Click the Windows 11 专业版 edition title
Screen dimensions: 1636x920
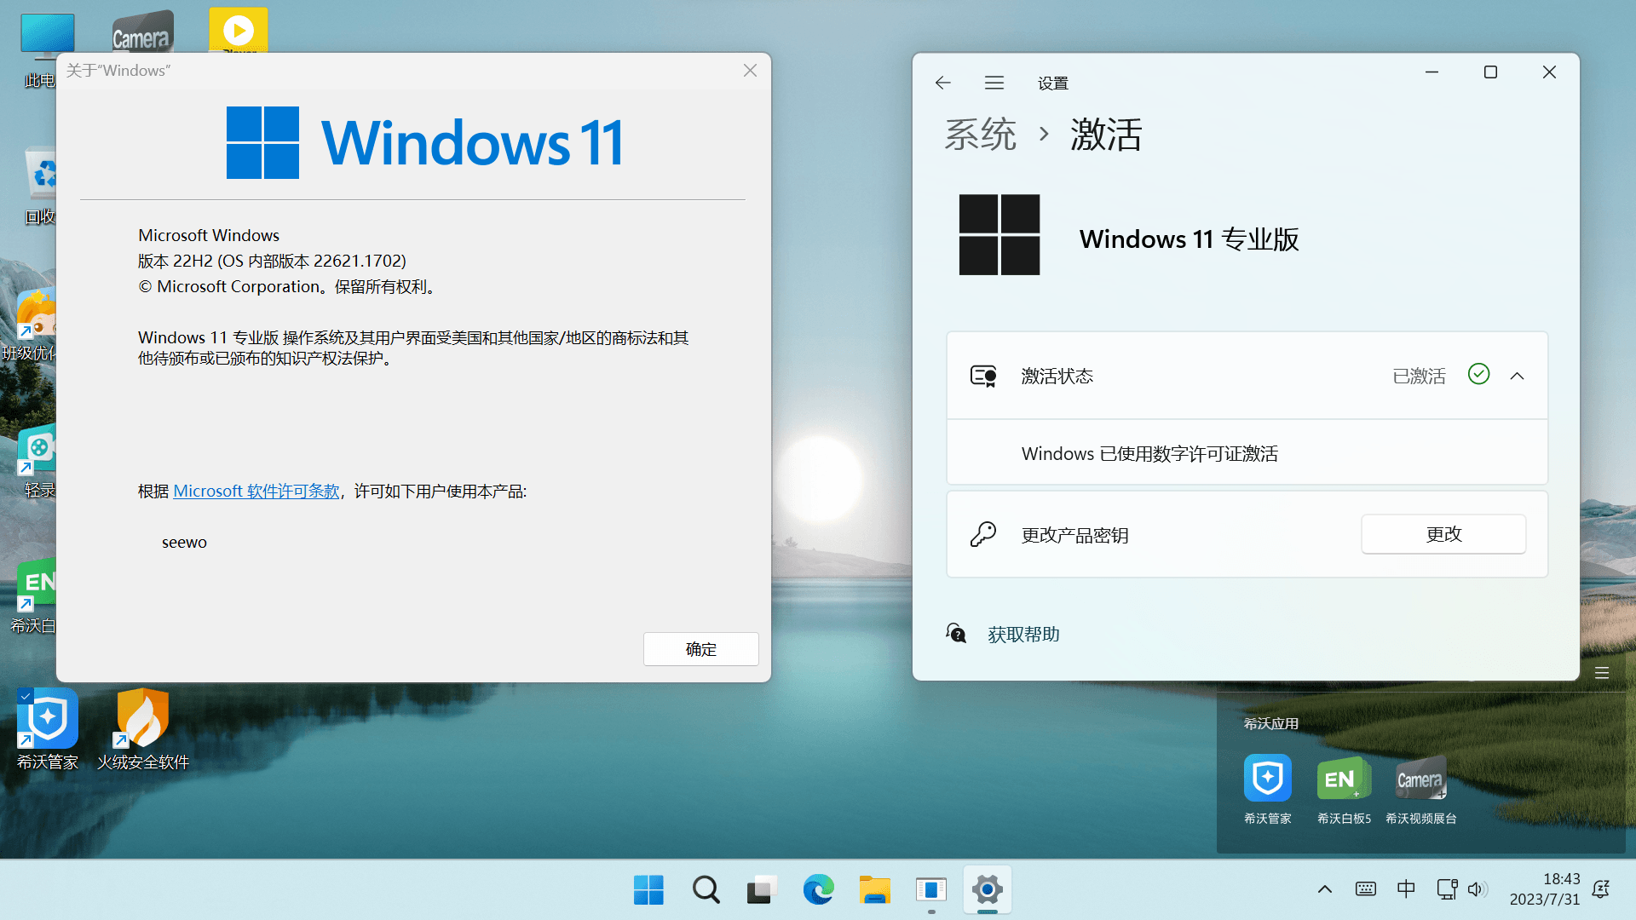pyautogui.click(x=1190, y=239)
